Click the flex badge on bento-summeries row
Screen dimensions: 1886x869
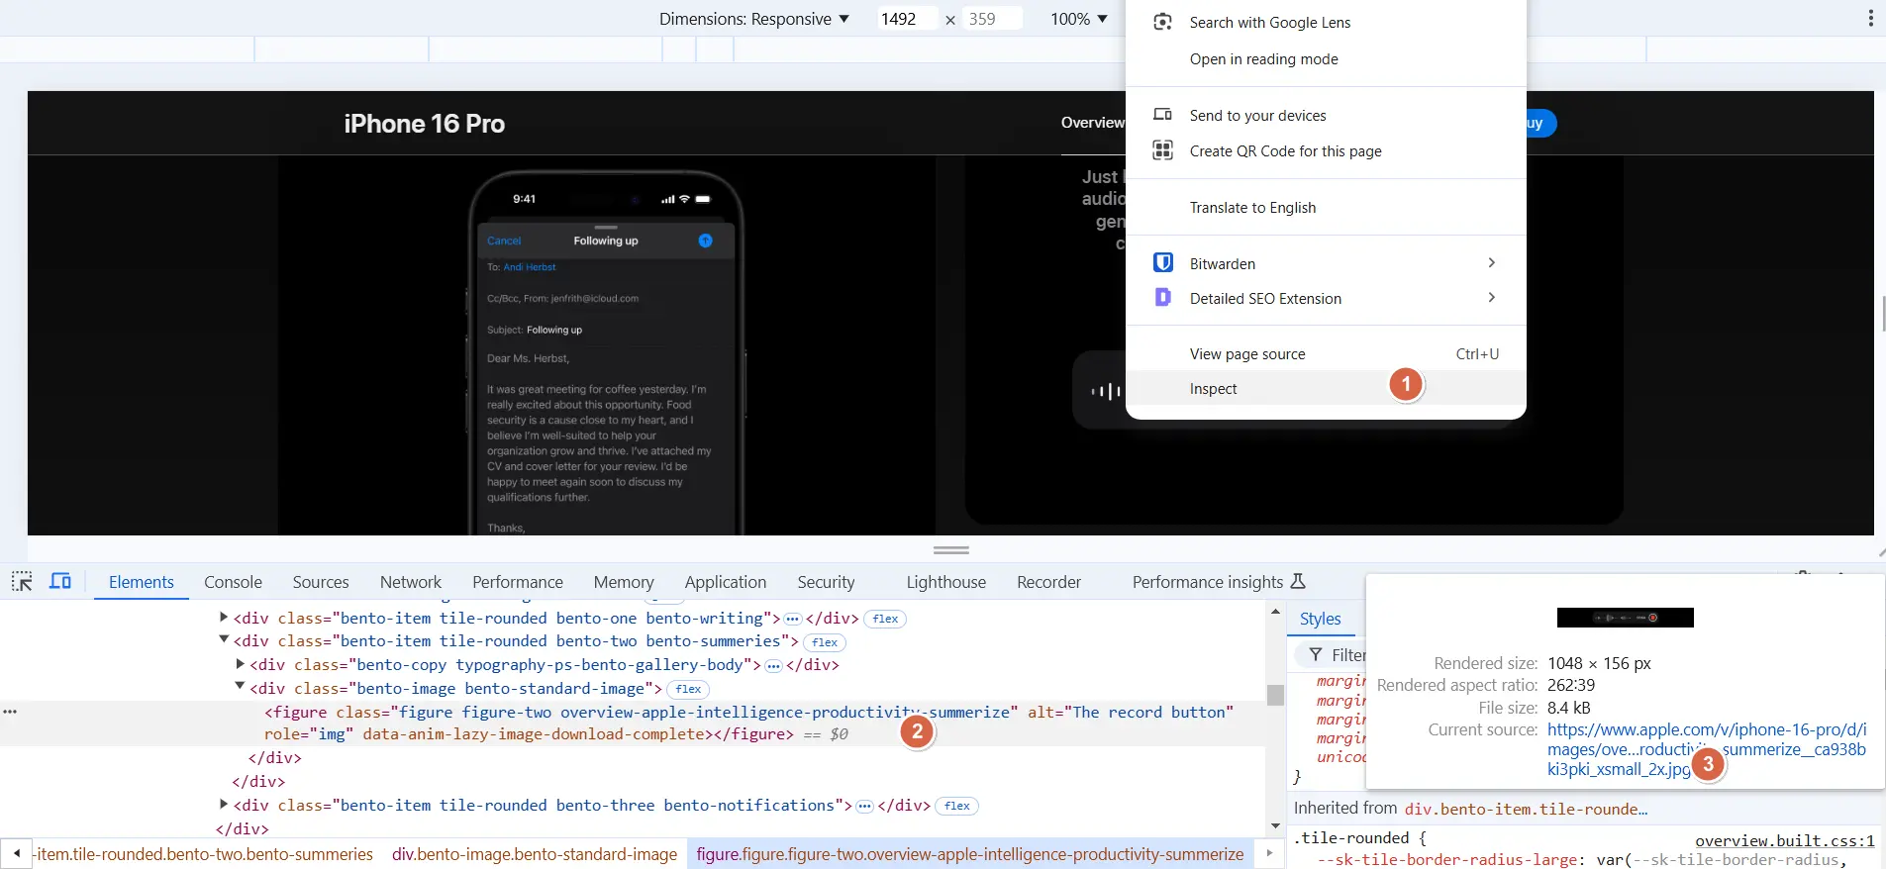(x=825, y=642)
